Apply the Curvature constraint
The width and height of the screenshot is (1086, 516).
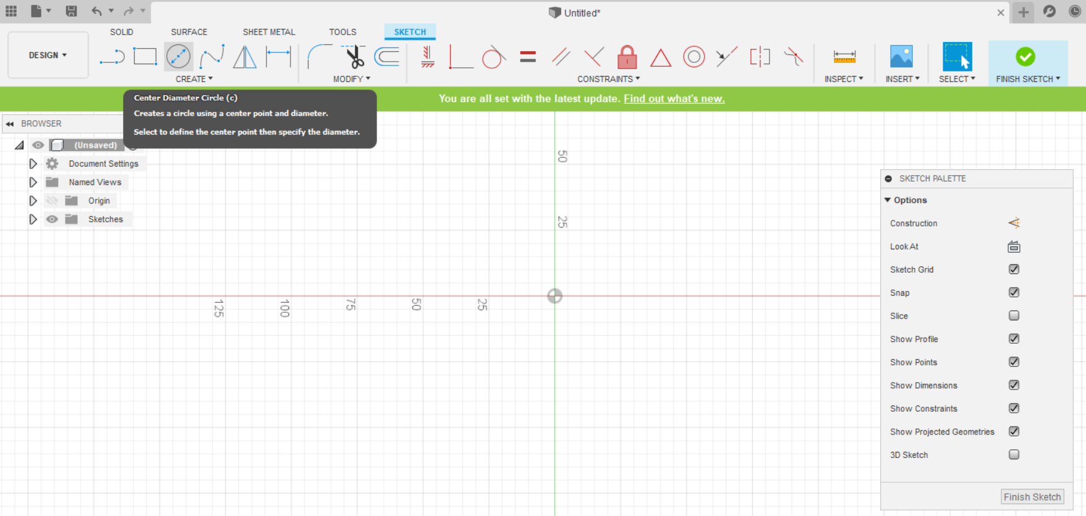794,57
